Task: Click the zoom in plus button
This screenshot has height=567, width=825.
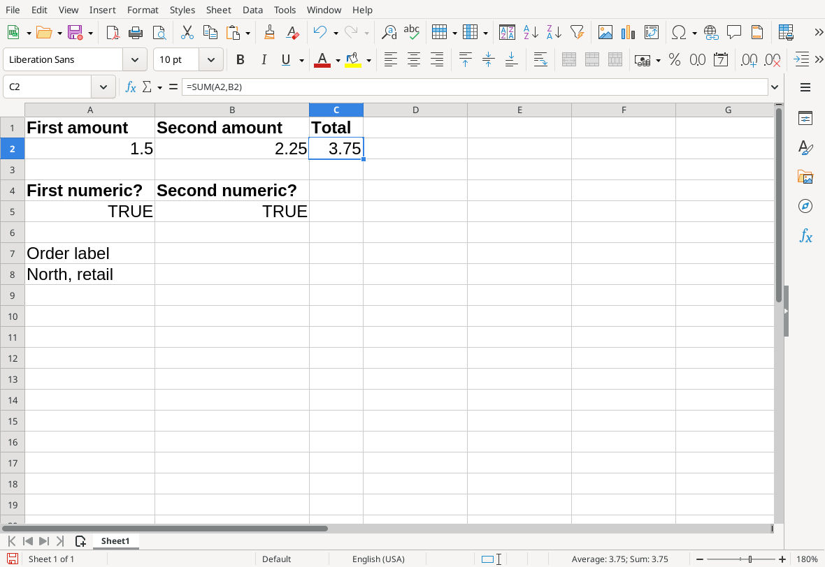Action: pyautogui.click(x=782, y=559)
